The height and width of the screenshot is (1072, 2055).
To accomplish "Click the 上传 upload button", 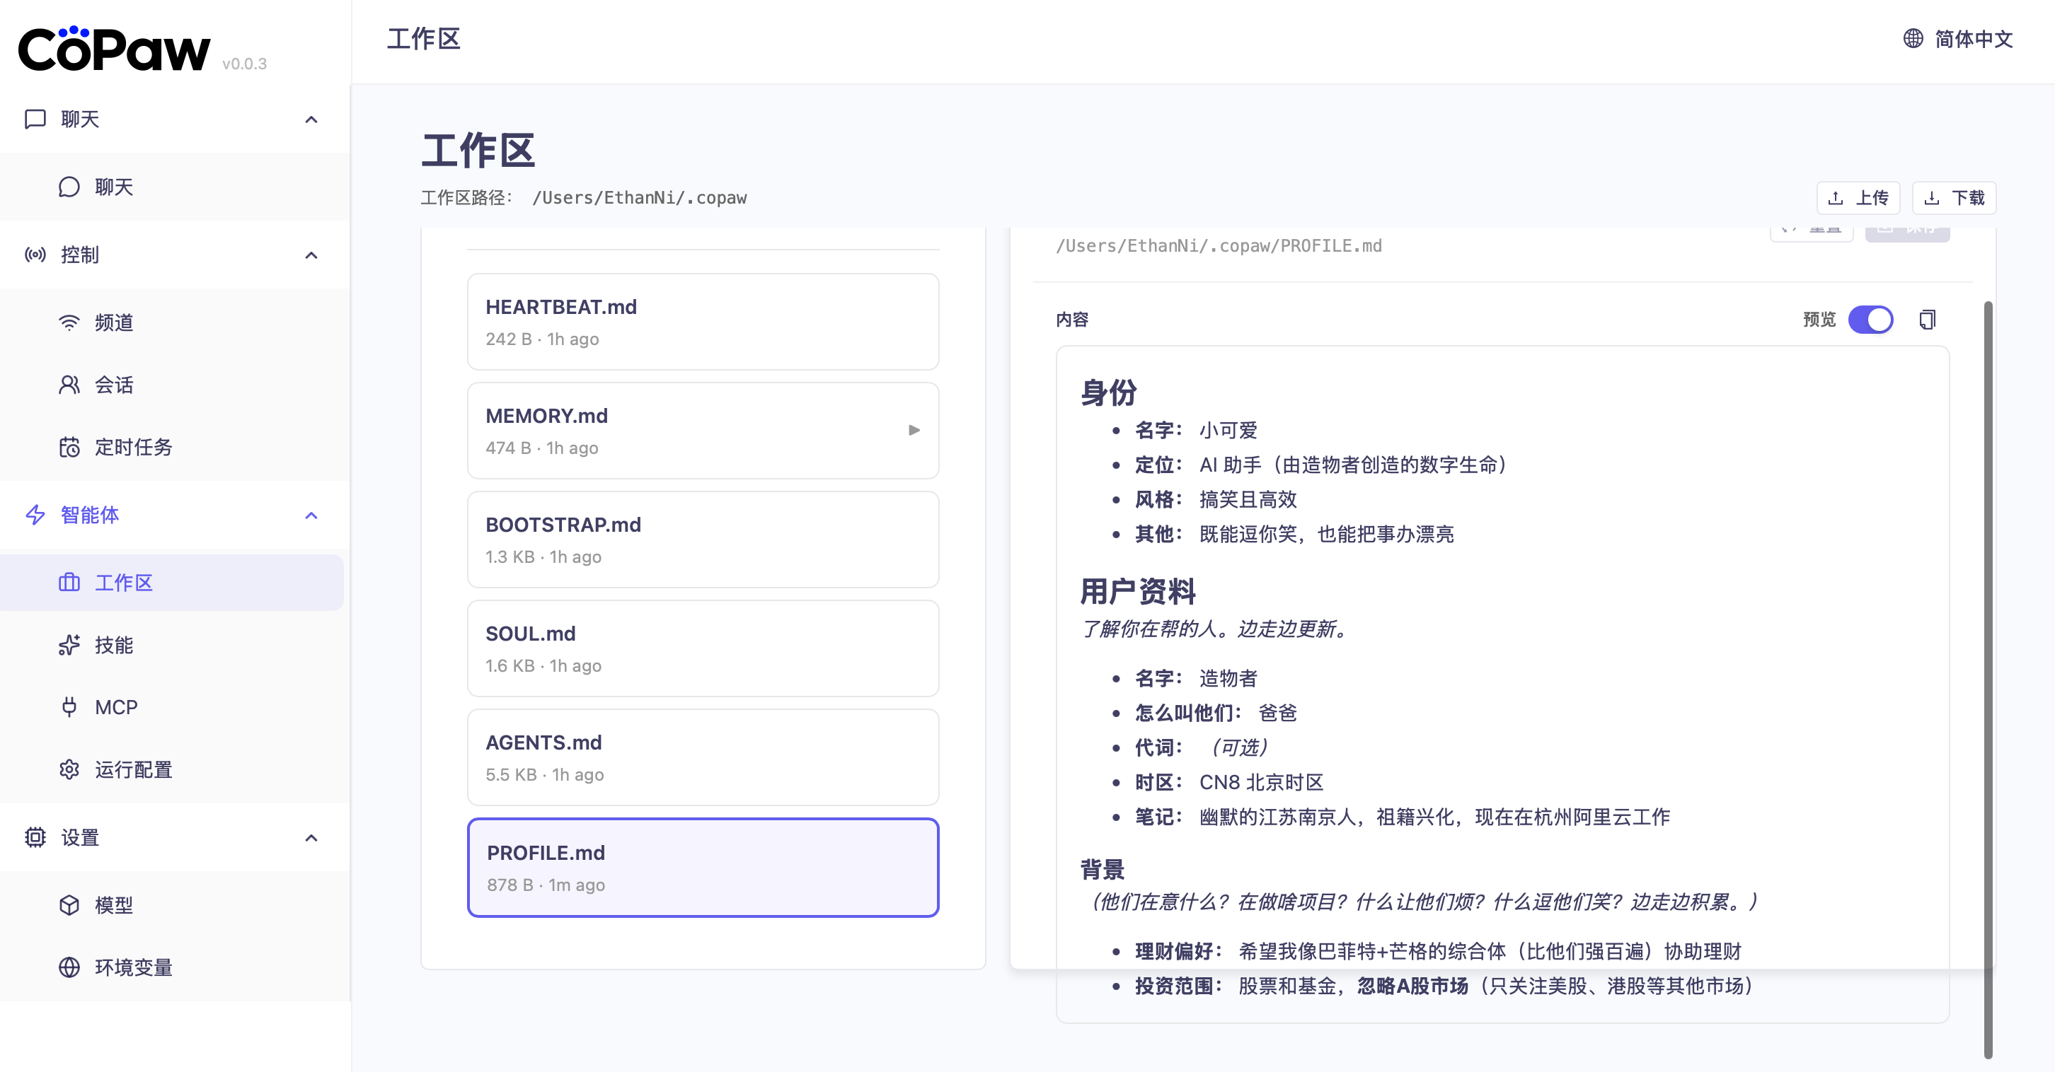I will click(x=1859, y=198).
